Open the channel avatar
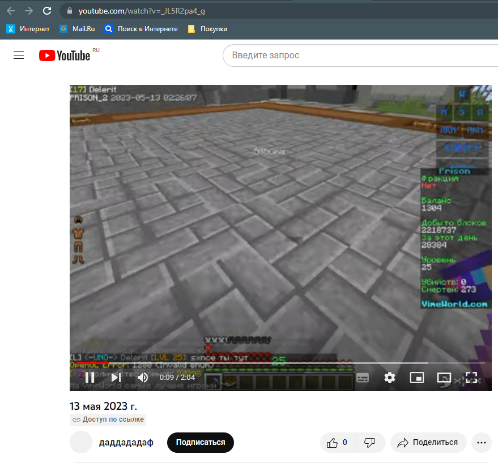 click(81, 442)
